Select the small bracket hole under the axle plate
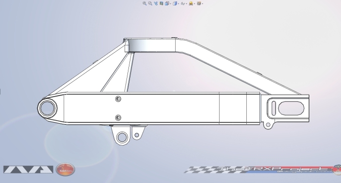This screenshot has height=183, width=341. pyautogui.click(x=268, y=125)
